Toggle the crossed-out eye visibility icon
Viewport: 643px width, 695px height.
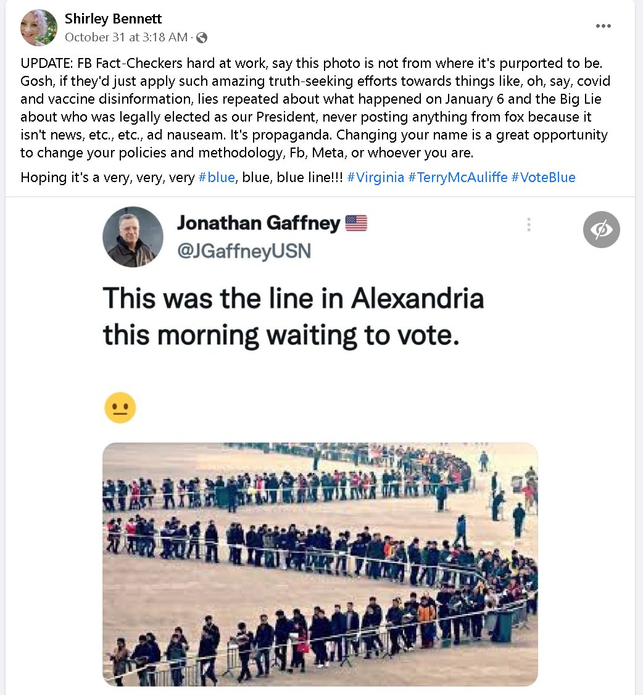tap(601, 230)
